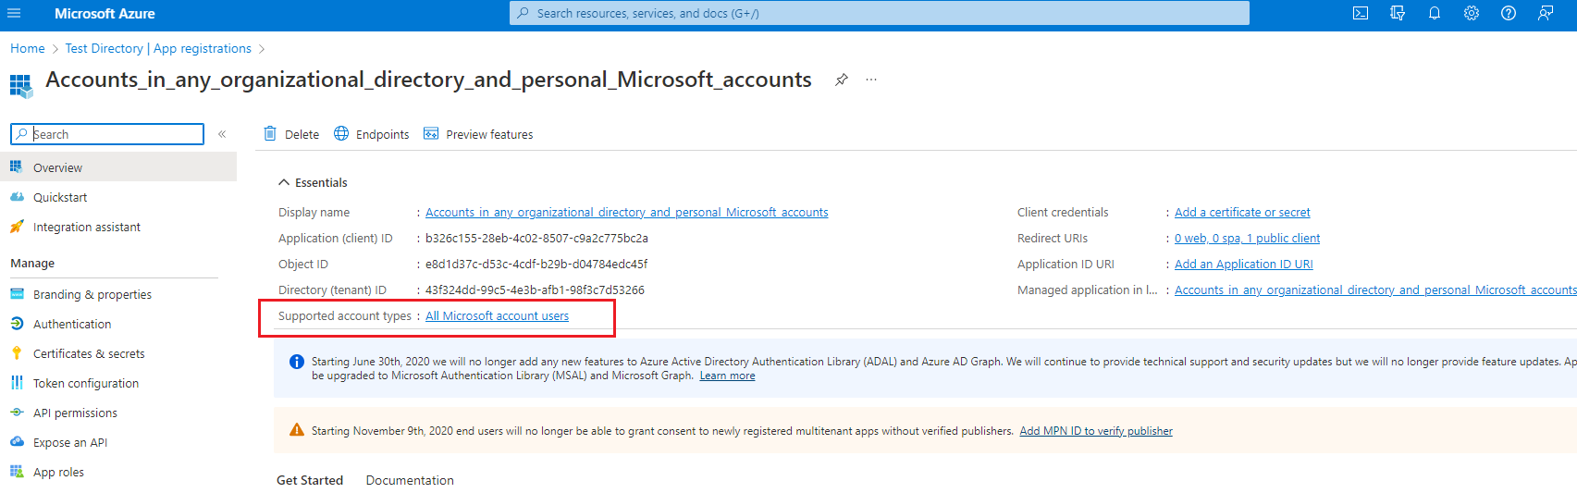Select the Get Started tab

point(310,480)
